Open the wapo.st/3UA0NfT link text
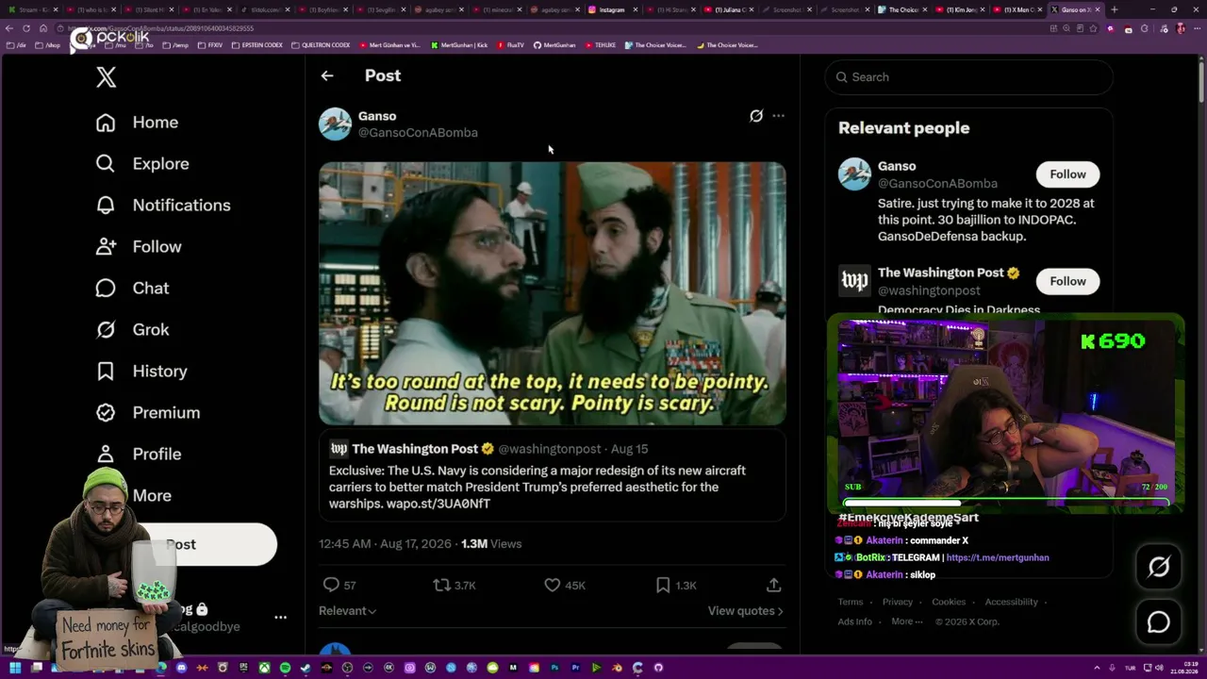Screen dimensions: 1207x679 (438, 504)
